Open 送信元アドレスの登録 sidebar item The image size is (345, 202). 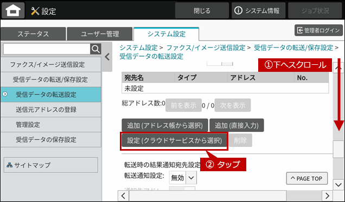pyautogui.click(x=51, y=109)
